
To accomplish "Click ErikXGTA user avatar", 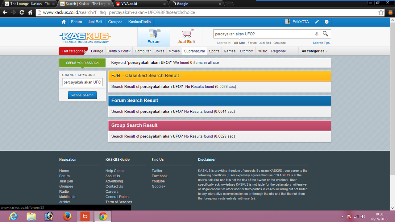I will pyautogui.click(x=288, y=22).
